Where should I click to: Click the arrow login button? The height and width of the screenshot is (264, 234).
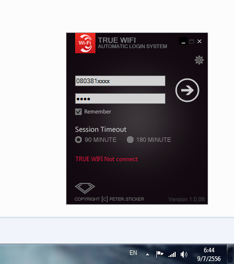[x=187, y=90]
